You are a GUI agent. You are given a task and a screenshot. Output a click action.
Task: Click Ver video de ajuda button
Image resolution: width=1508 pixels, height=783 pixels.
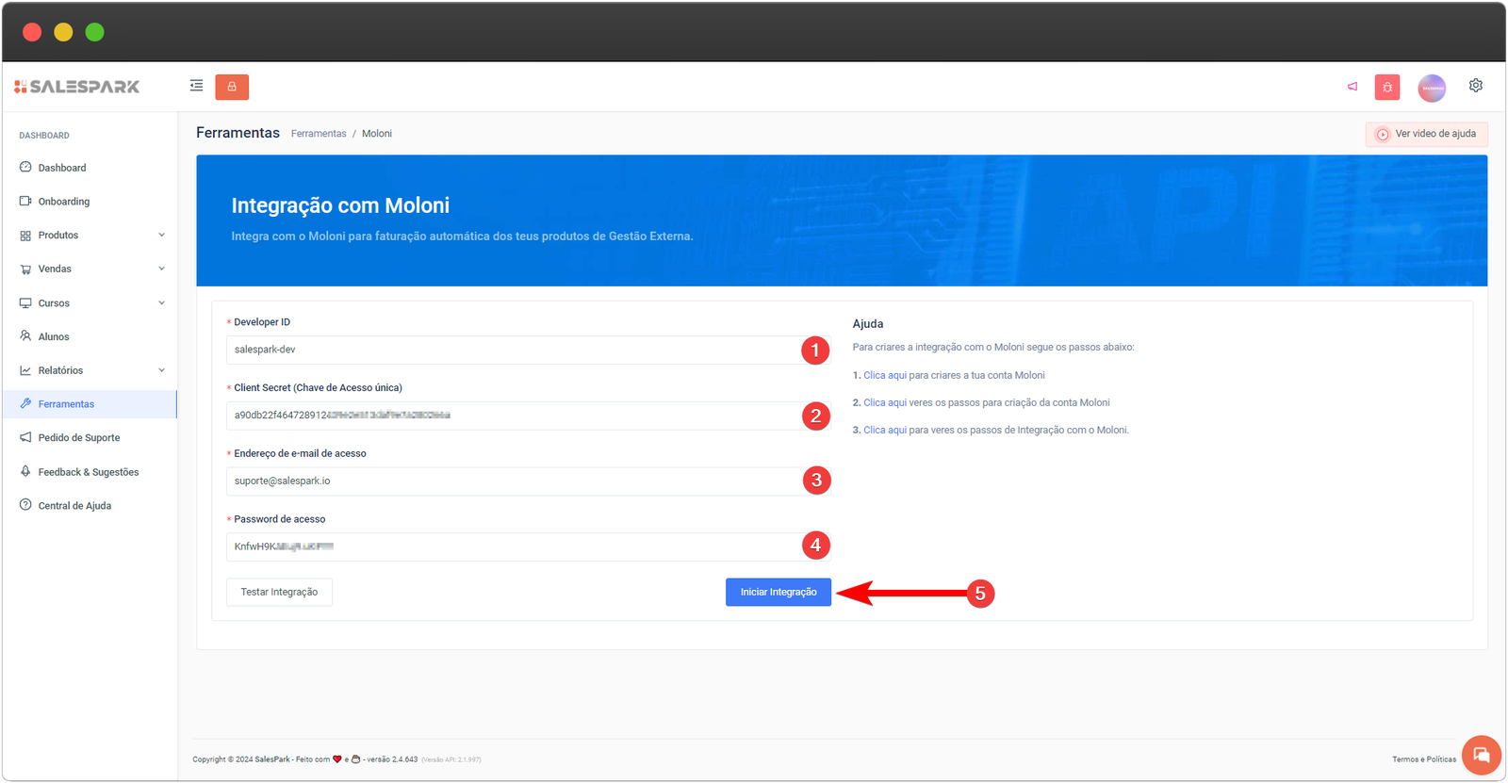[1426, 134]
